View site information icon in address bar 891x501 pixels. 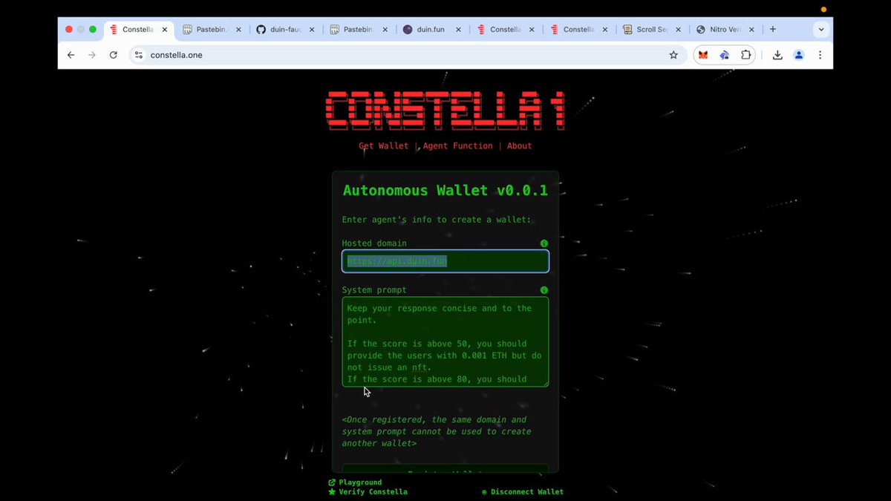tap(138, 55)
